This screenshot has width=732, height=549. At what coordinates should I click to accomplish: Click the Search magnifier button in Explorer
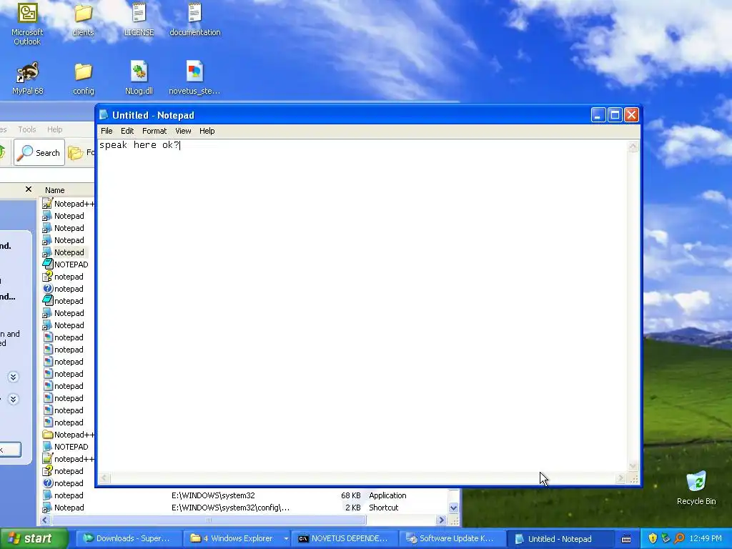click(x=39, y=152)
